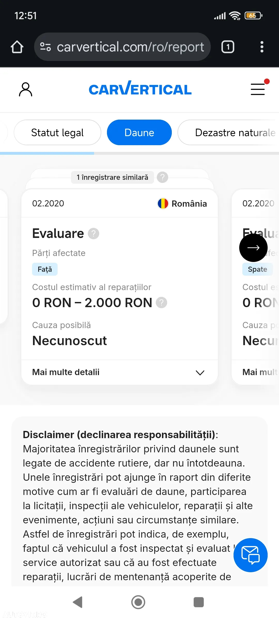Click help icon beside repair cost estimate
The image size is (279, 620).
tap(161, 303)
